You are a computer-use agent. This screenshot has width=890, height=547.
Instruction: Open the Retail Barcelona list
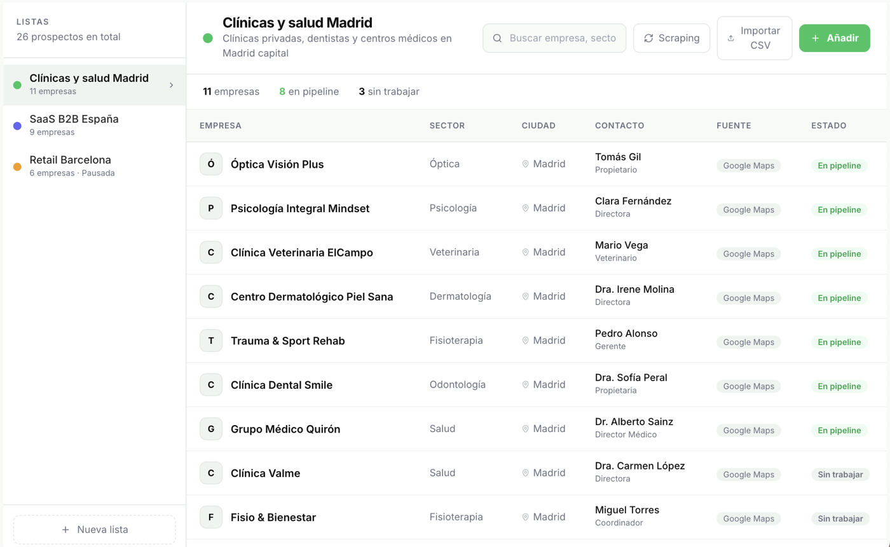click(95, 166)
